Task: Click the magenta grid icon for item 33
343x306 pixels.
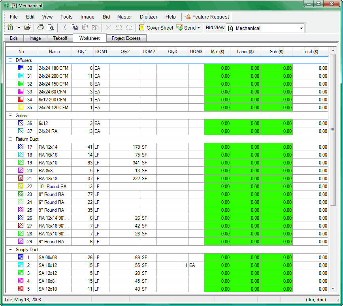Action: tap(21, 91)
